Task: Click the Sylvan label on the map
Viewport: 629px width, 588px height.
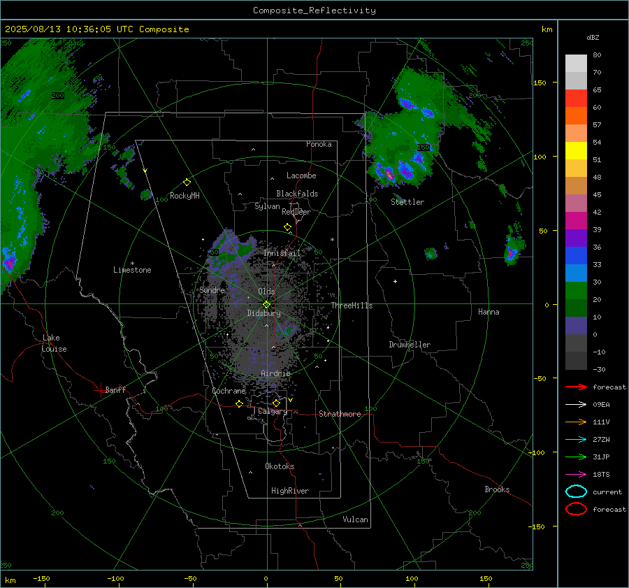Action: (x=267, y=206)
